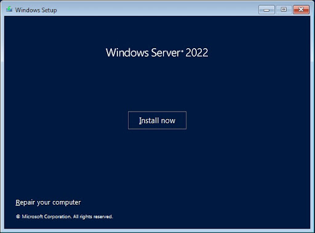Click the Windows Setup title bar icon
This screenshot has height=233, width=315.
9,9
